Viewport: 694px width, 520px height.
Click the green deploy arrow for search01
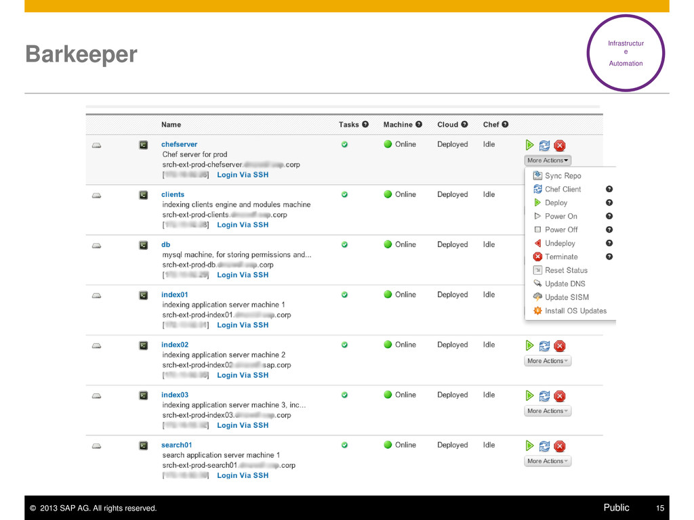click(x=529, y=446)
